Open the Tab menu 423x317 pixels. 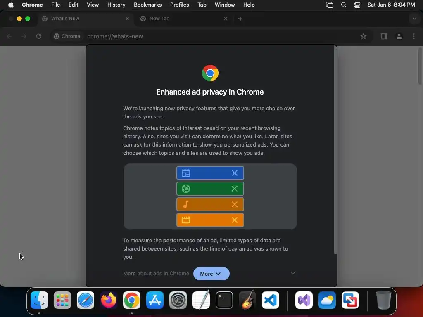tap(202, 5)
